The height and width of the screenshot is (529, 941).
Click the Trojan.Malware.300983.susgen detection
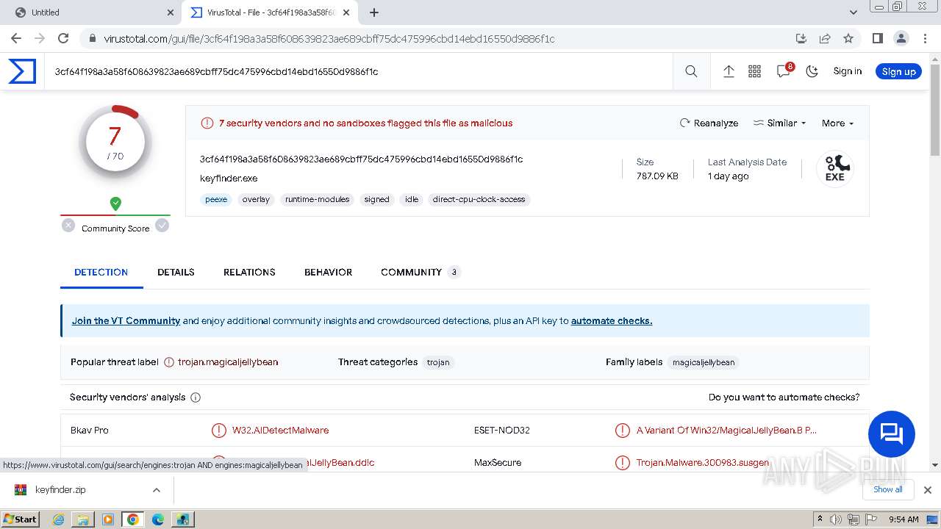coord(703,462)
